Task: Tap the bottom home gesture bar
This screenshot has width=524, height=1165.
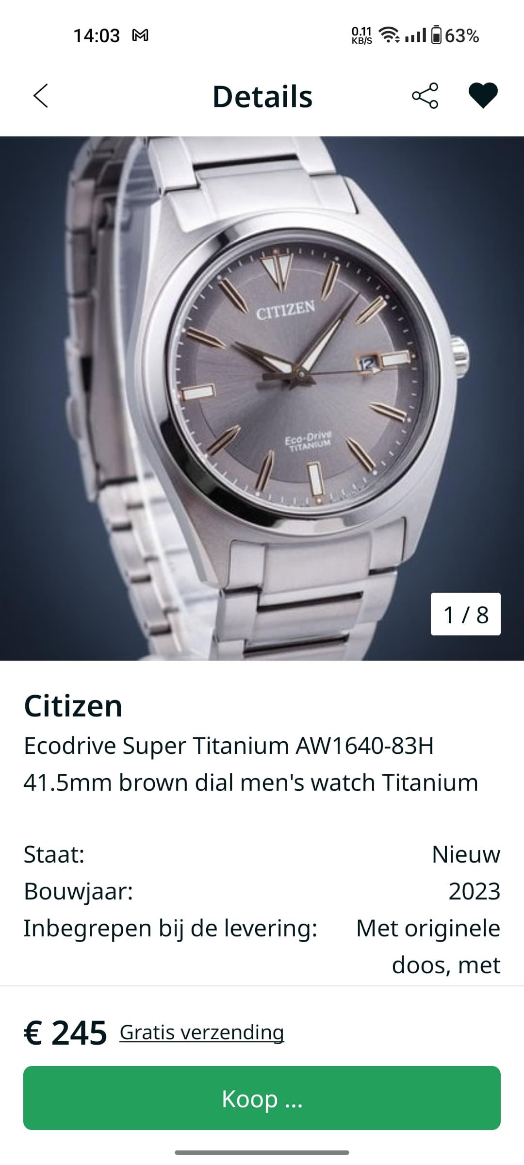Action: point(262,1152)
